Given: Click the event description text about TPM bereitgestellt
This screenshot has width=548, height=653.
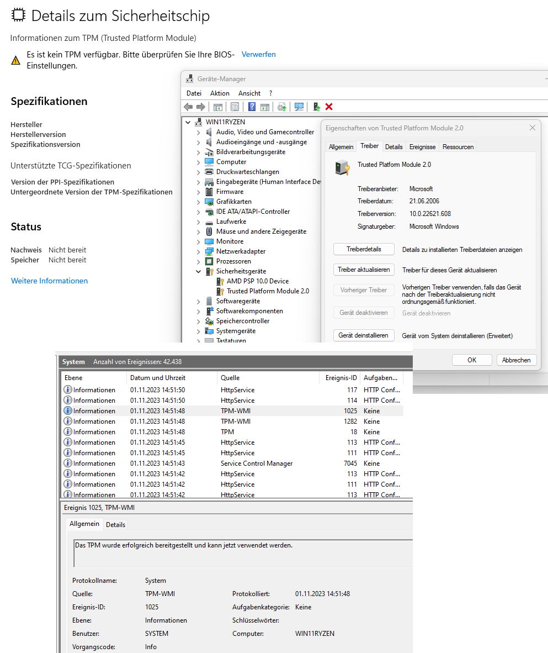Looking at the screenshot, I should 184,545.
